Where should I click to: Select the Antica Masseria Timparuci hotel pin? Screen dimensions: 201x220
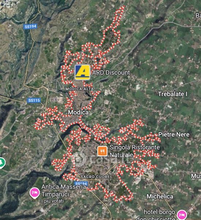34,193
